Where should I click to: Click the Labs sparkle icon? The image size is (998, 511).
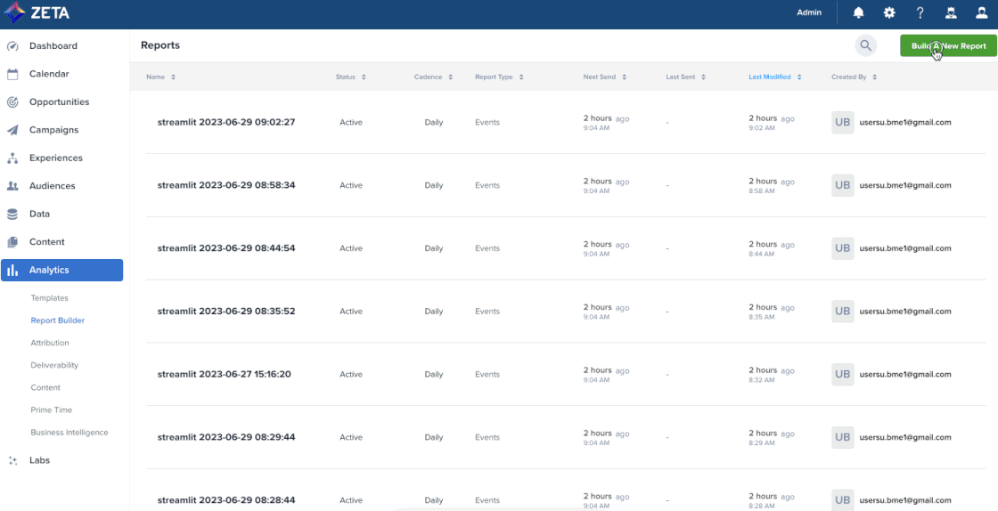(x=12, y=461)
